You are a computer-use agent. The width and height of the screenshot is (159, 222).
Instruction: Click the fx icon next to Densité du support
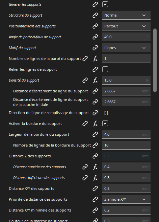(x=95, y=80)
